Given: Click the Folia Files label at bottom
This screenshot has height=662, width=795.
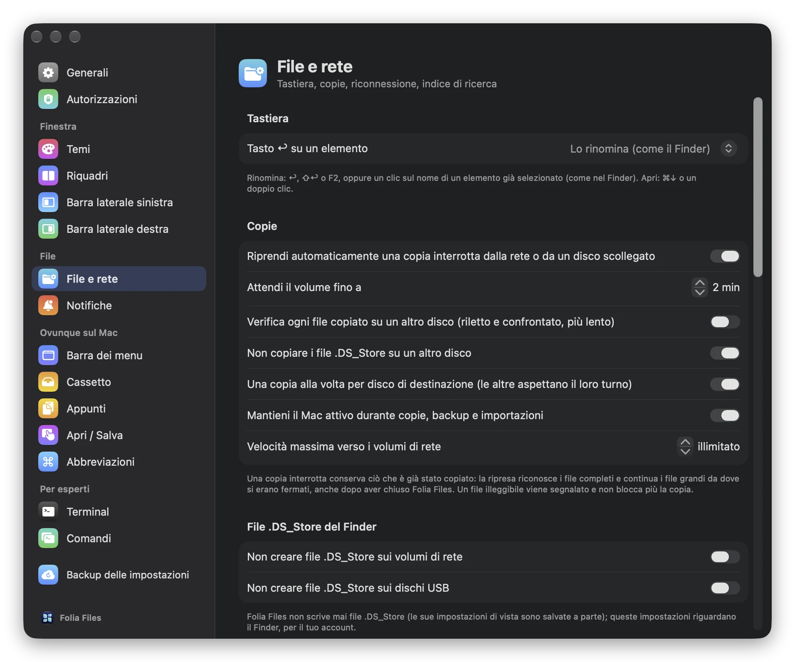Looking at the screenshot, I should coord(80,618).
